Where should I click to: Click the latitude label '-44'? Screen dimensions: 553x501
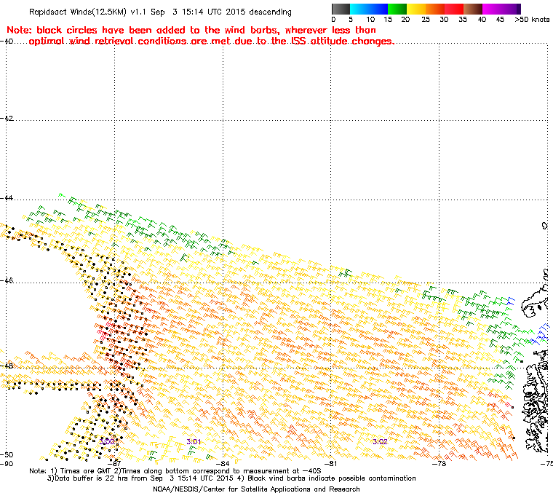click(7, 198)
